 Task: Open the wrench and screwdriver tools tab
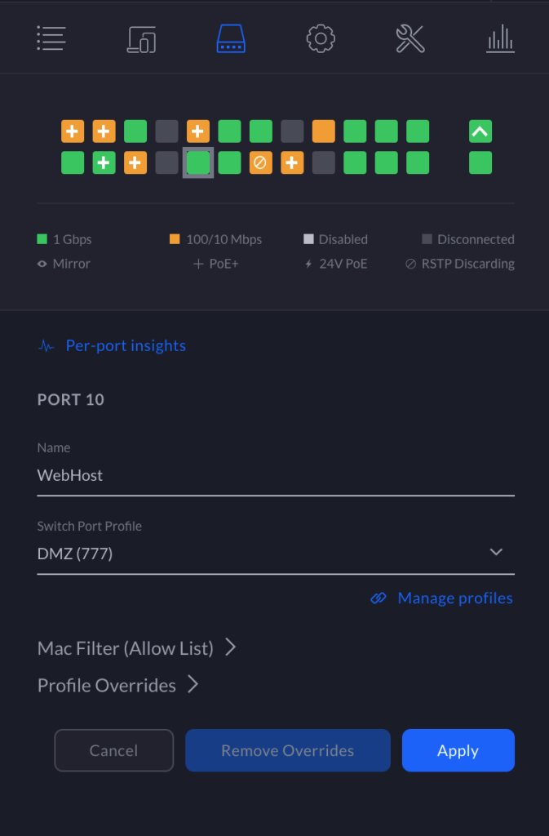[x=410, y=38]
